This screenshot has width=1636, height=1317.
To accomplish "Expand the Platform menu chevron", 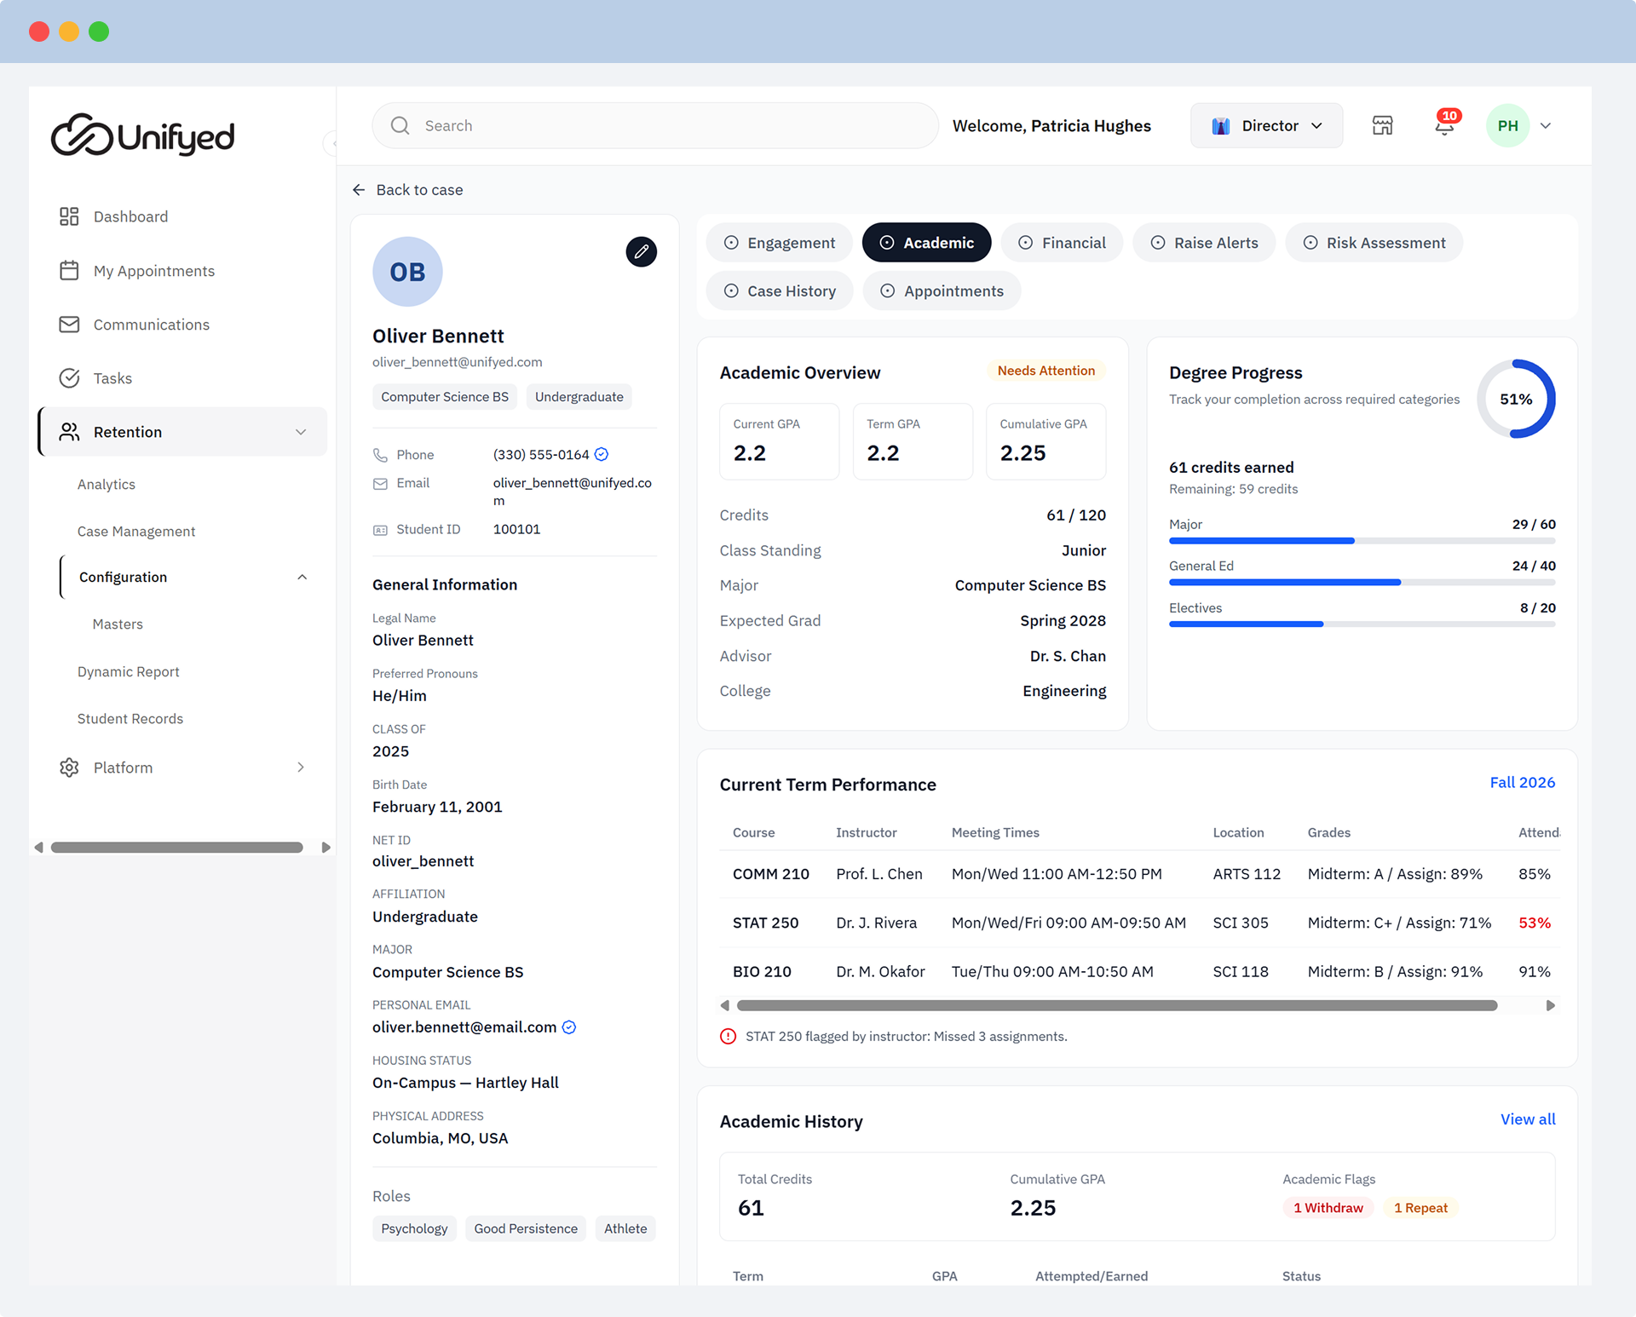I will tap(301, 768).
